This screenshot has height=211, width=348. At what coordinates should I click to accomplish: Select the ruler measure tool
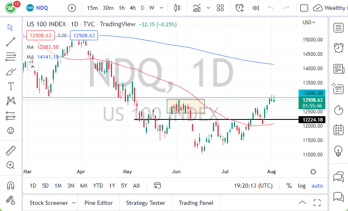(x=11, y=151)
